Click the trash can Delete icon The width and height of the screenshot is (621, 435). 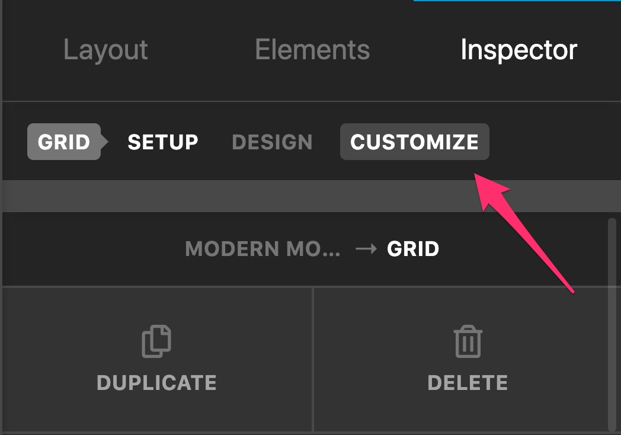(x=468, y=341)
